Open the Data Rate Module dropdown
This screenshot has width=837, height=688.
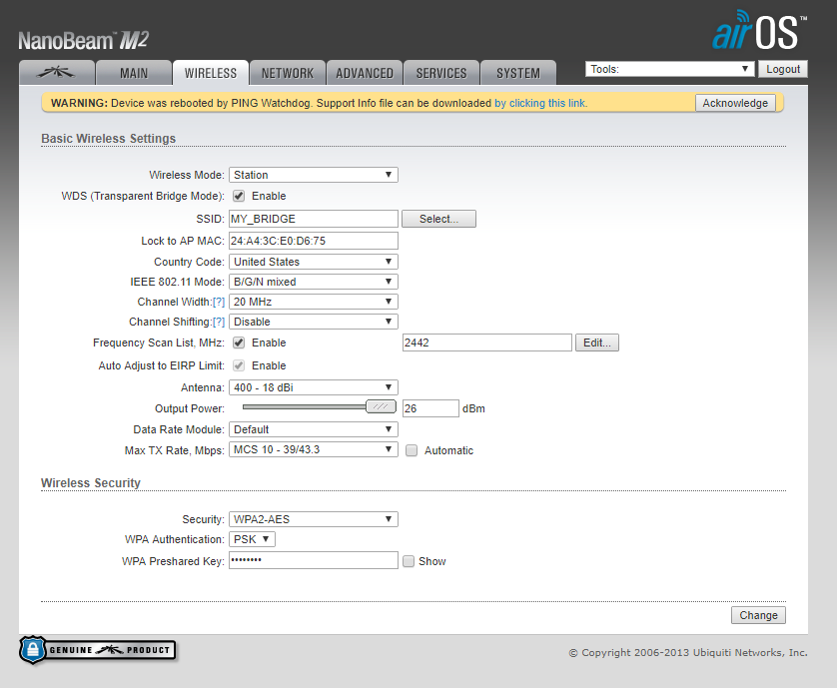[314, 429]
